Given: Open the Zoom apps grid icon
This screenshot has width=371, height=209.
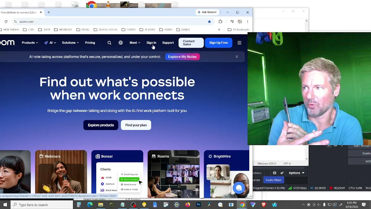Looking at the screenshot, I should [x=239, y=43].
